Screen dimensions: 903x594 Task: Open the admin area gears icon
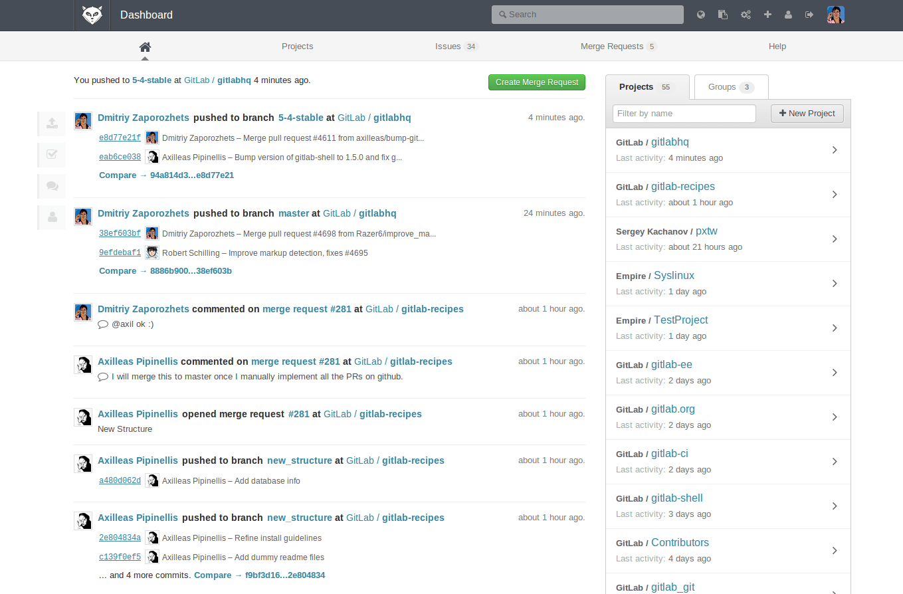click(746, 13)
